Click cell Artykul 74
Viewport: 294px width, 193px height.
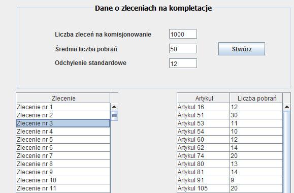click(x=204, y=156)
